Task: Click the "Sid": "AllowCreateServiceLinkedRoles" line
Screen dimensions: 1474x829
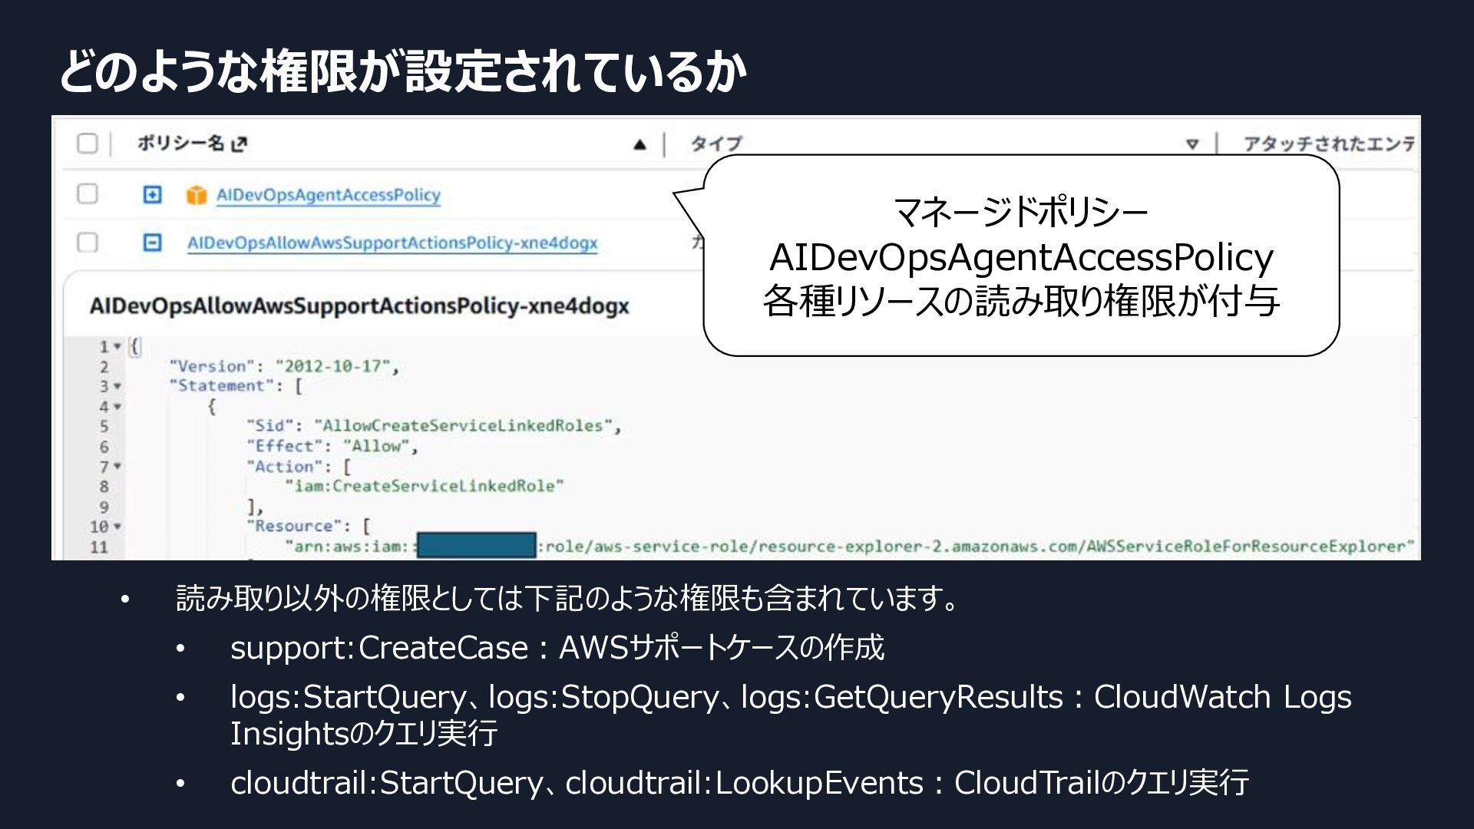Action: 434,426
